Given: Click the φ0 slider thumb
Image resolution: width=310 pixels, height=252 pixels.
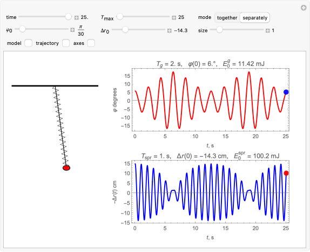Looking at the screenshot, I should pyautogui.click(x=22, y=29).
